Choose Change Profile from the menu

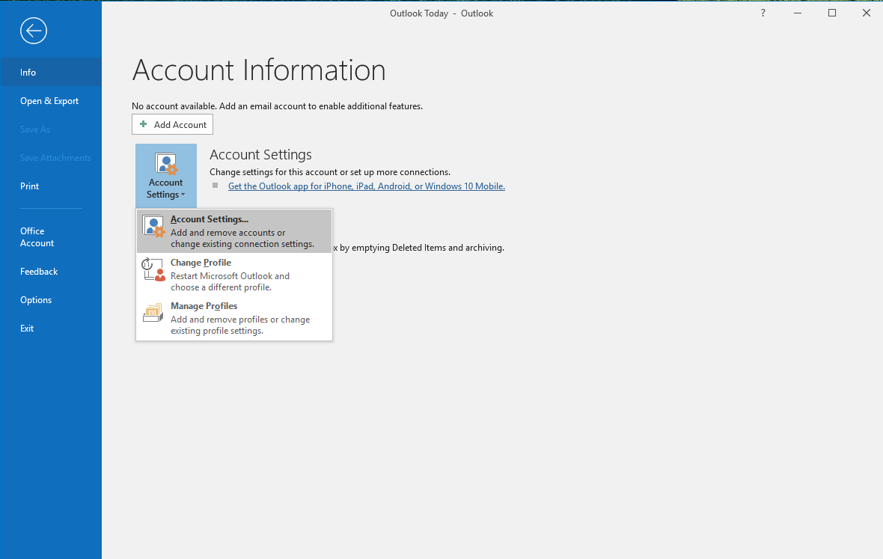click(x=234, y=275)
